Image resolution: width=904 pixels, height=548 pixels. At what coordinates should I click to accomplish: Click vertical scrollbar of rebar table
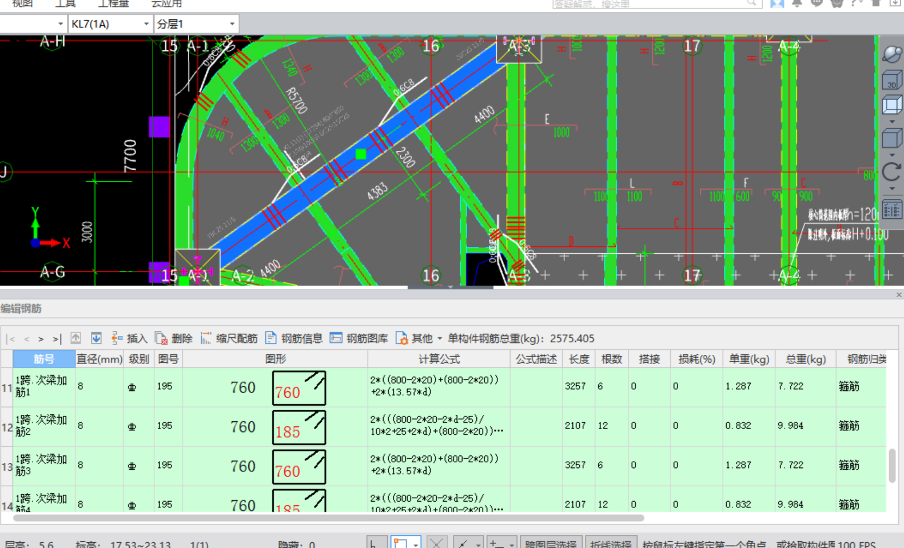coord(892,466)
